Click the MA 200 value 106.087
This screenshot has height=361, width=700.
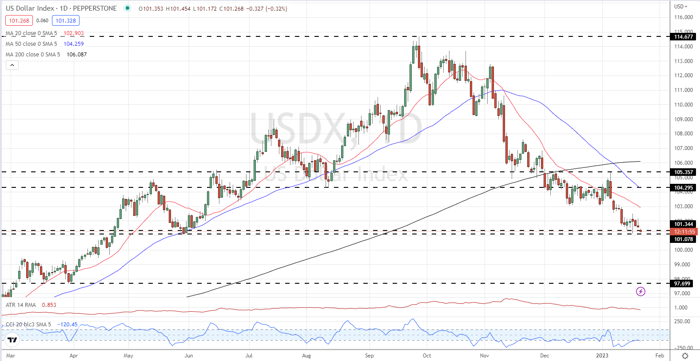pyautogui.click(x=76, y=55)
